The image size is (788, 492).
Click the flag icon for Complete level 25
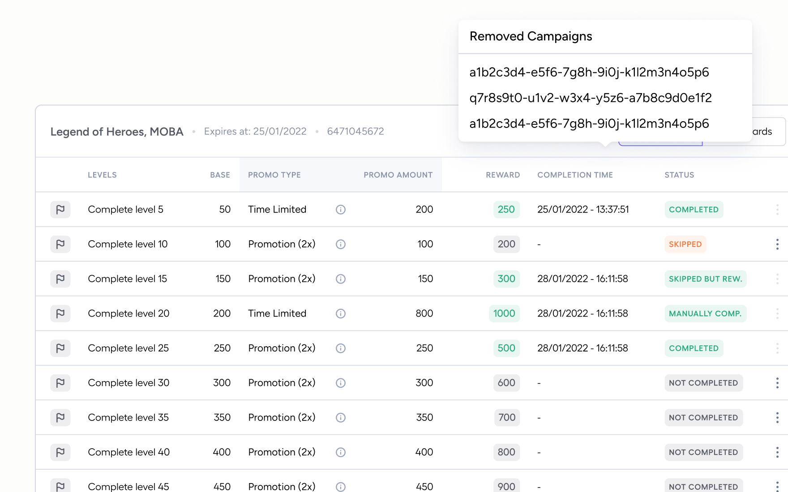tap(60, 348)
